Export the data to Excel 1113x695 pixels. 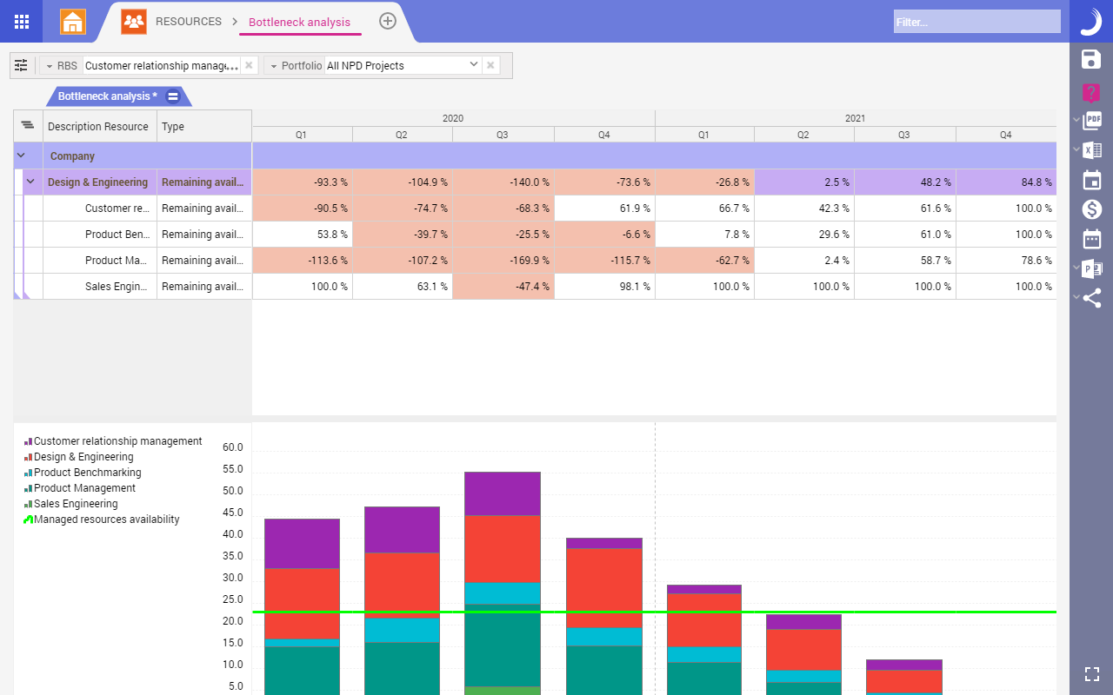[1094, 150]
